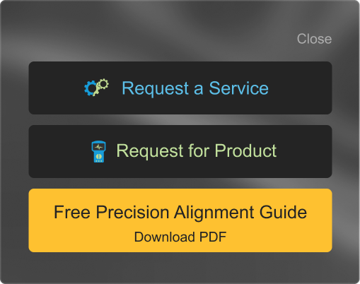Click the word "Alignment" on the yellow button
Image resolution: width=360 pixels, height=284 pixels.
coord(214,213)
